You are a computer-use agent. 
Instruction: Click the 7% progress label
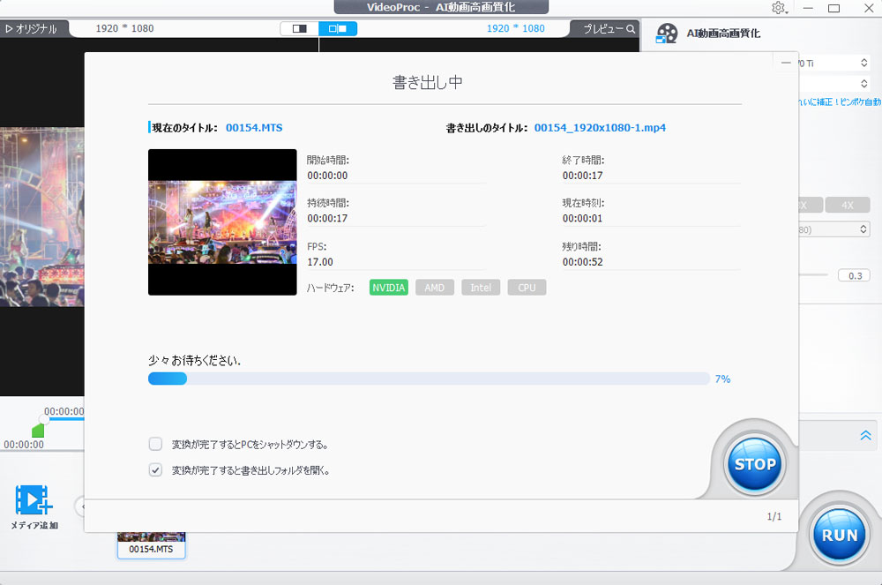pyautogui.click(x=723, y=379)
